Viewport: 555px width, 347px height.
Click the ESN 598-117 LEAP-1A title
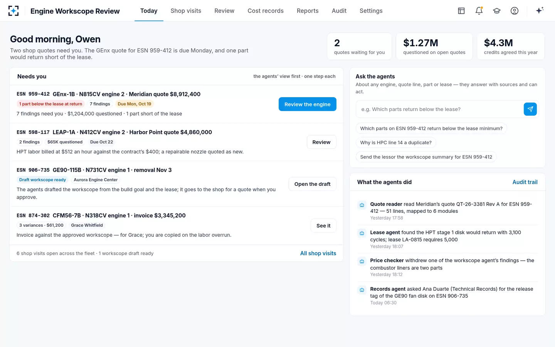tap(114, 132)
